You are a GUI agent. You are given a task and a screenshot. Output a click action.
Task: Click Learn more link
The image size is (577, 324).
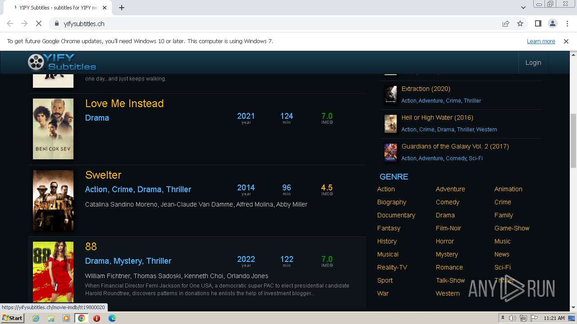[541, 41]
